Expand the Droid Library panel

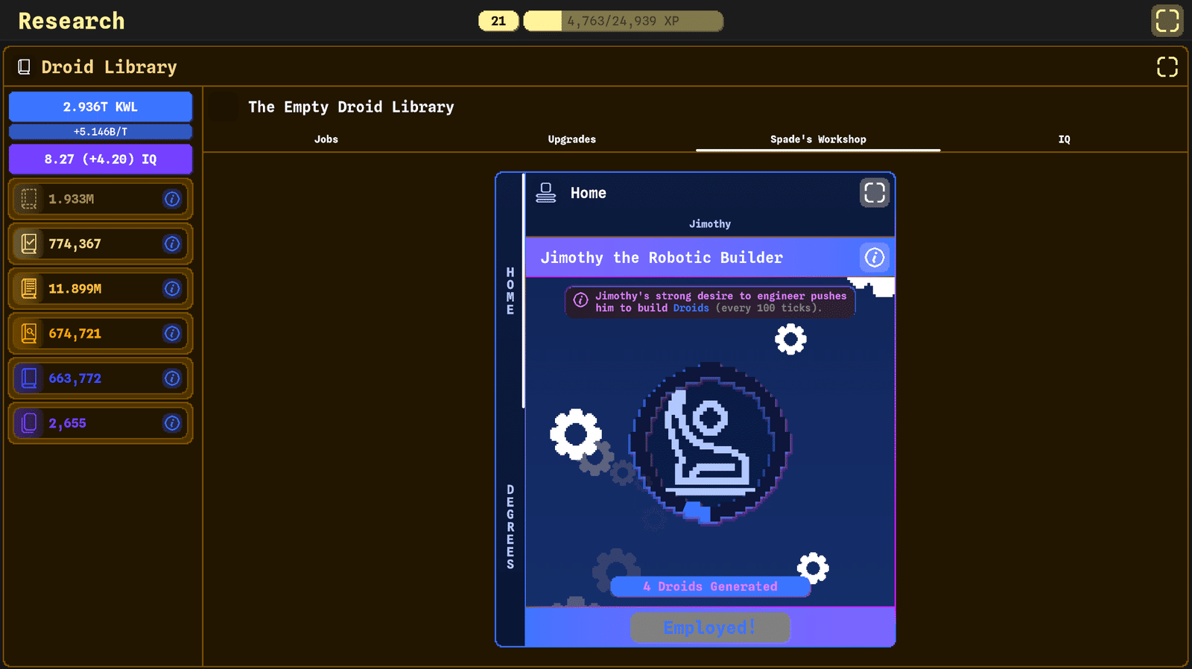tap(1167, 67)
